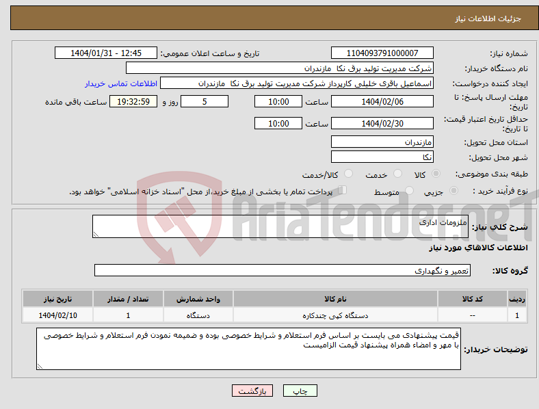
Task: Click the دستگاه unit cell in row 1
Action: point(198,315)
